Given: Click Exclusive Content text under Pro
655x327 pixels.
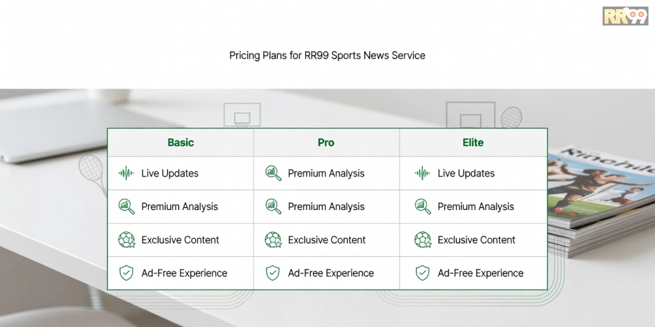Looking at the screenshot, I should [x=327, y=240].
